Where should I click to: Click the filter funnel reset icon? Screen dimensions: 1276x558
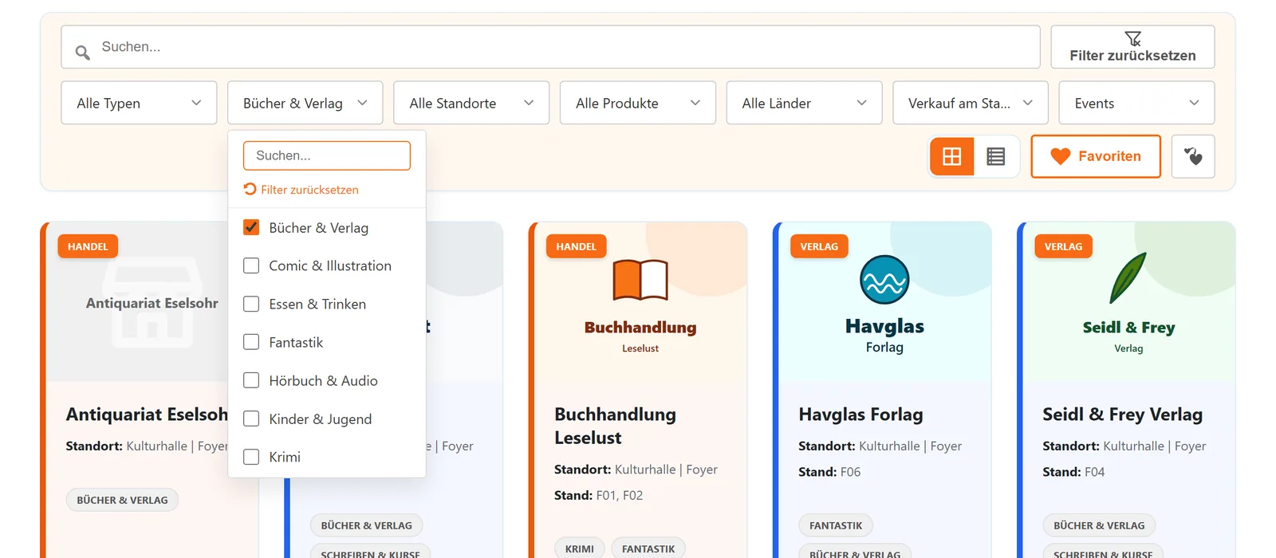tap(1132, 38)
